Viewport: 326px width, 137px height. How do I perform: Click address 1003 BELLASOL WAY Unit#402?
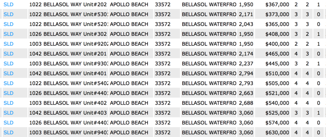click(68, 103)
